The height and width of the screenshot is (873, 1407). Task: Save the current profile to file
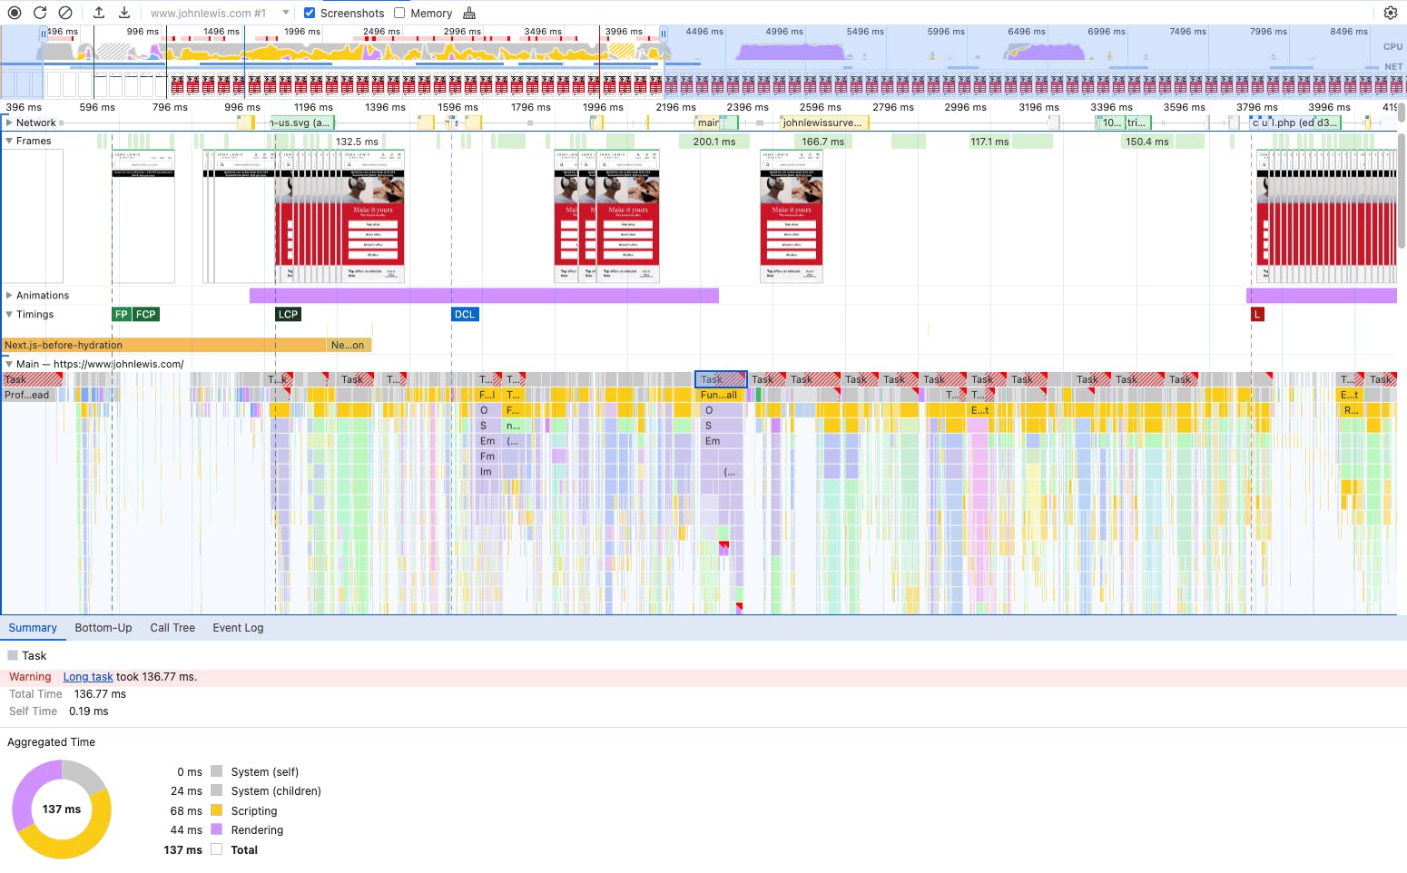pos(124,12)
